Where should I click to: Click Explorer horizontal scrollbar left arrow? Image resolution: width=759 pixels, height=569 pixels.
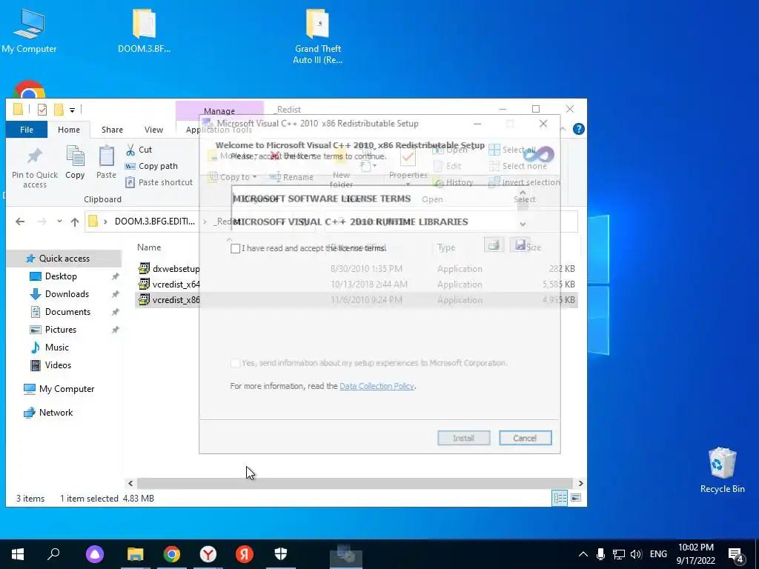[130, 483]
